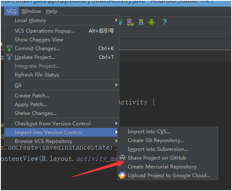This screenshot has width=232, height=191.
Task: Select Local History menu entry
Action: pos(62,20)
